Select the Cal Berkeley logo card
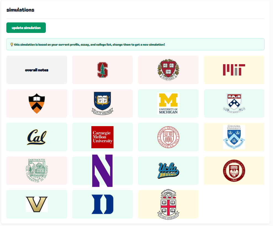 37,137
